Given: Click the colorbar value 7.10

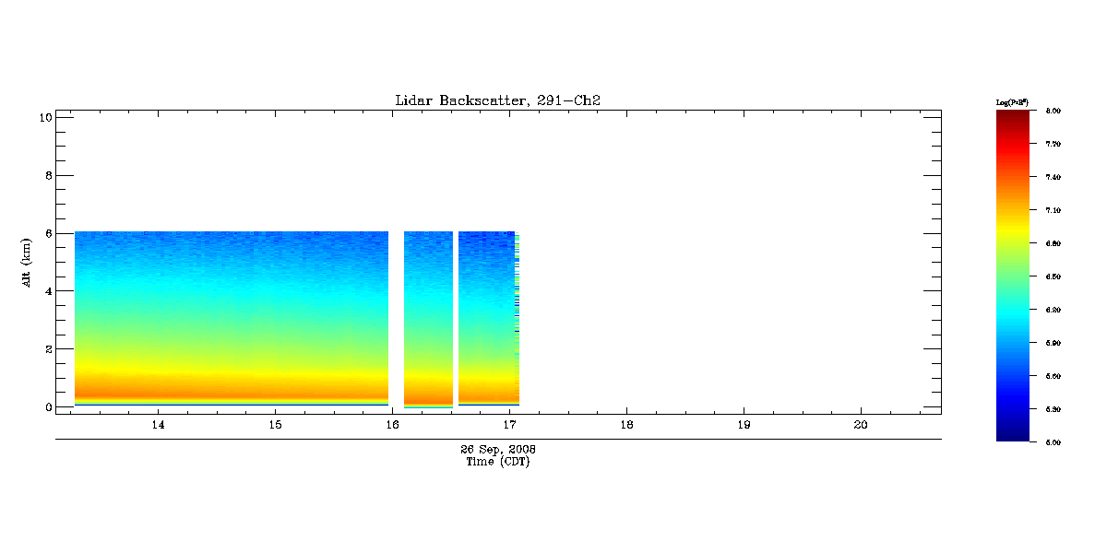Looking at the screenshot, I should [1053, 210].
